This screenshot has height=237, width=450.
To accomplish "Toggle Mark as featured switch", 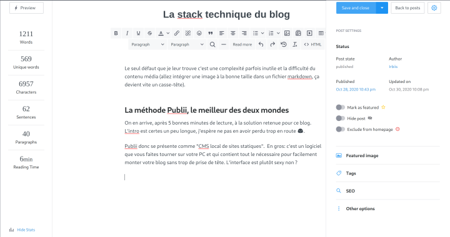I will click(341, 107).
